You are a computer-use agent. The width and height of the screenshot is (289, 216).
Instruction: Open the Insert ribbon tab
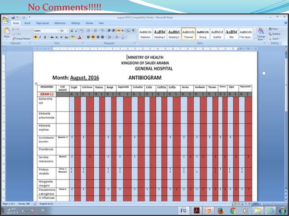click(x=28, y=23)
